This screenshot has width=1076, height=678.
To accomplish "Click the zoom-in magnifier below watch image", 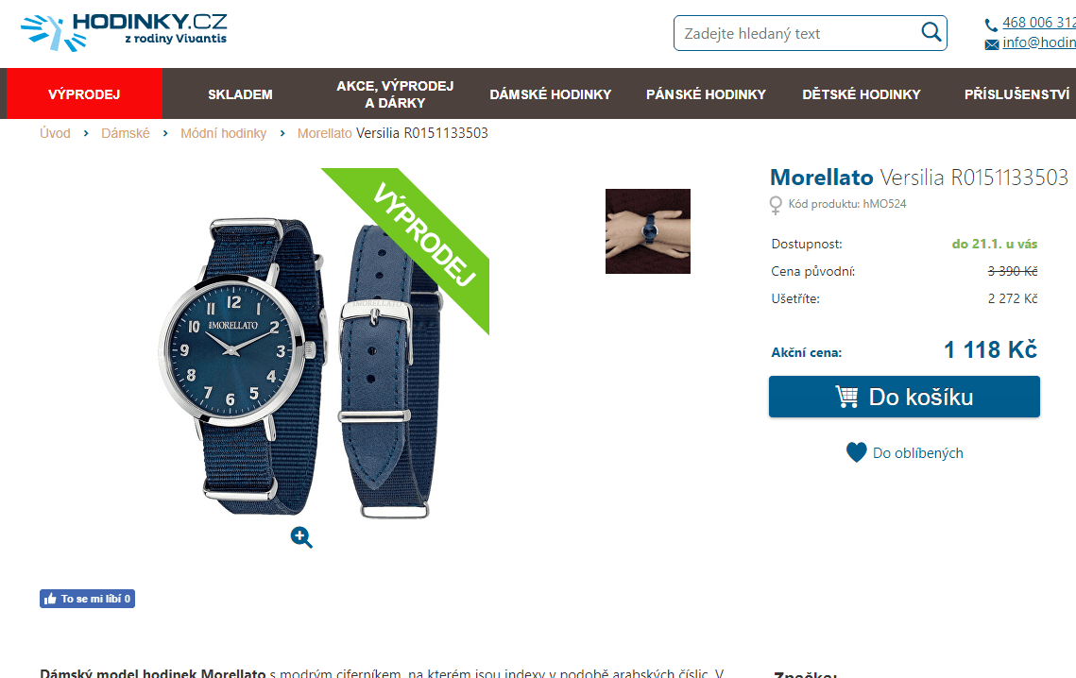I will [301, 537].
